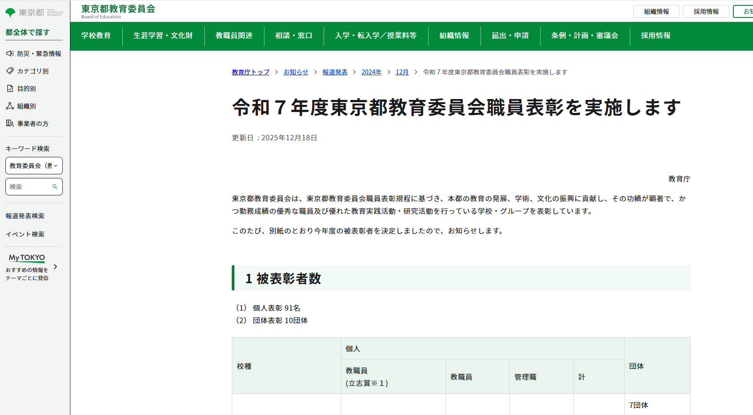753x415 pixels.
Task: Open 報道発表検索 in the sidebar
Action: click(x=25, y=216)
